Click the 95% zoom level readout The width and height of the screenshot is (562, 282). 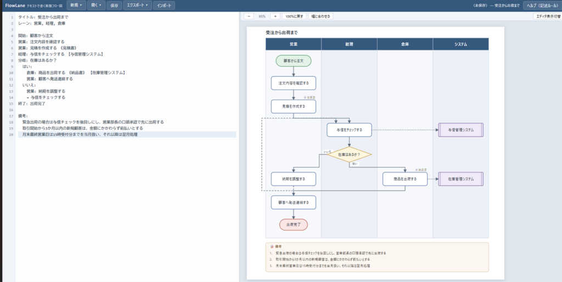tap(262, 16)
